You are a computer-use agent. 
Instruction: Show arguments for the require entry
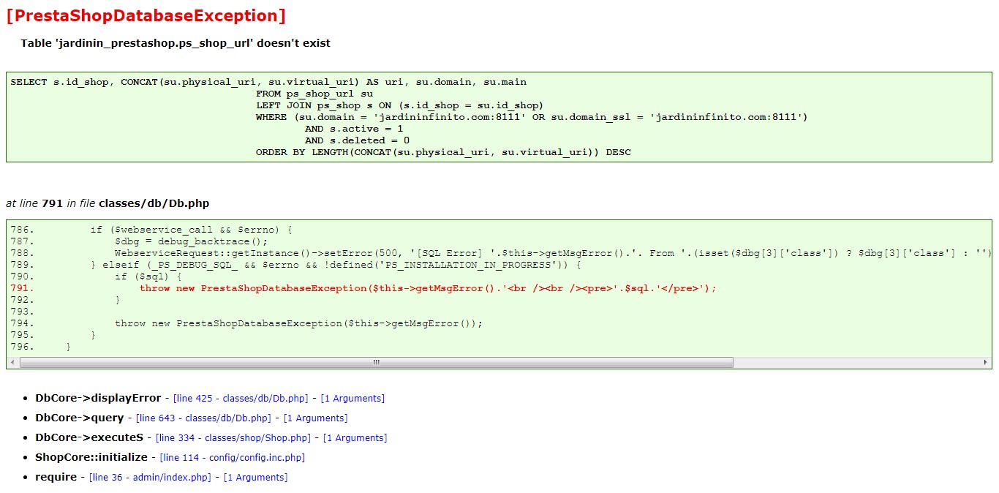click(x=255, y=478)
